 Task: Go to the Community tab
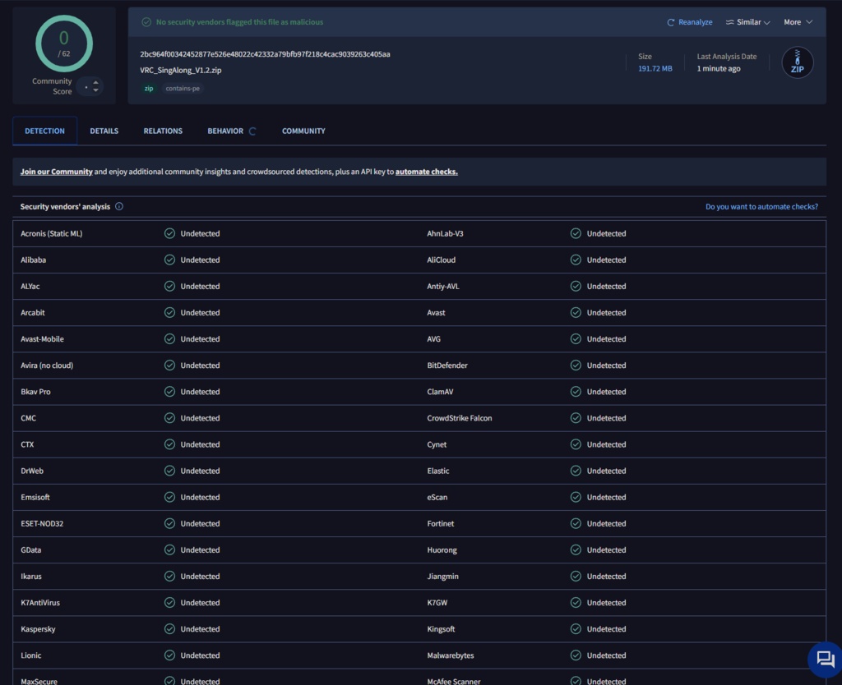click(x=303, y=131)
